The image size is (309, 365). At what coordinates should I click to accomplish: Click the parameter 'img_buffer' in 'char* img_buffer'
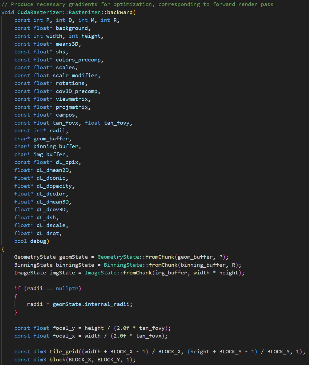49,155
